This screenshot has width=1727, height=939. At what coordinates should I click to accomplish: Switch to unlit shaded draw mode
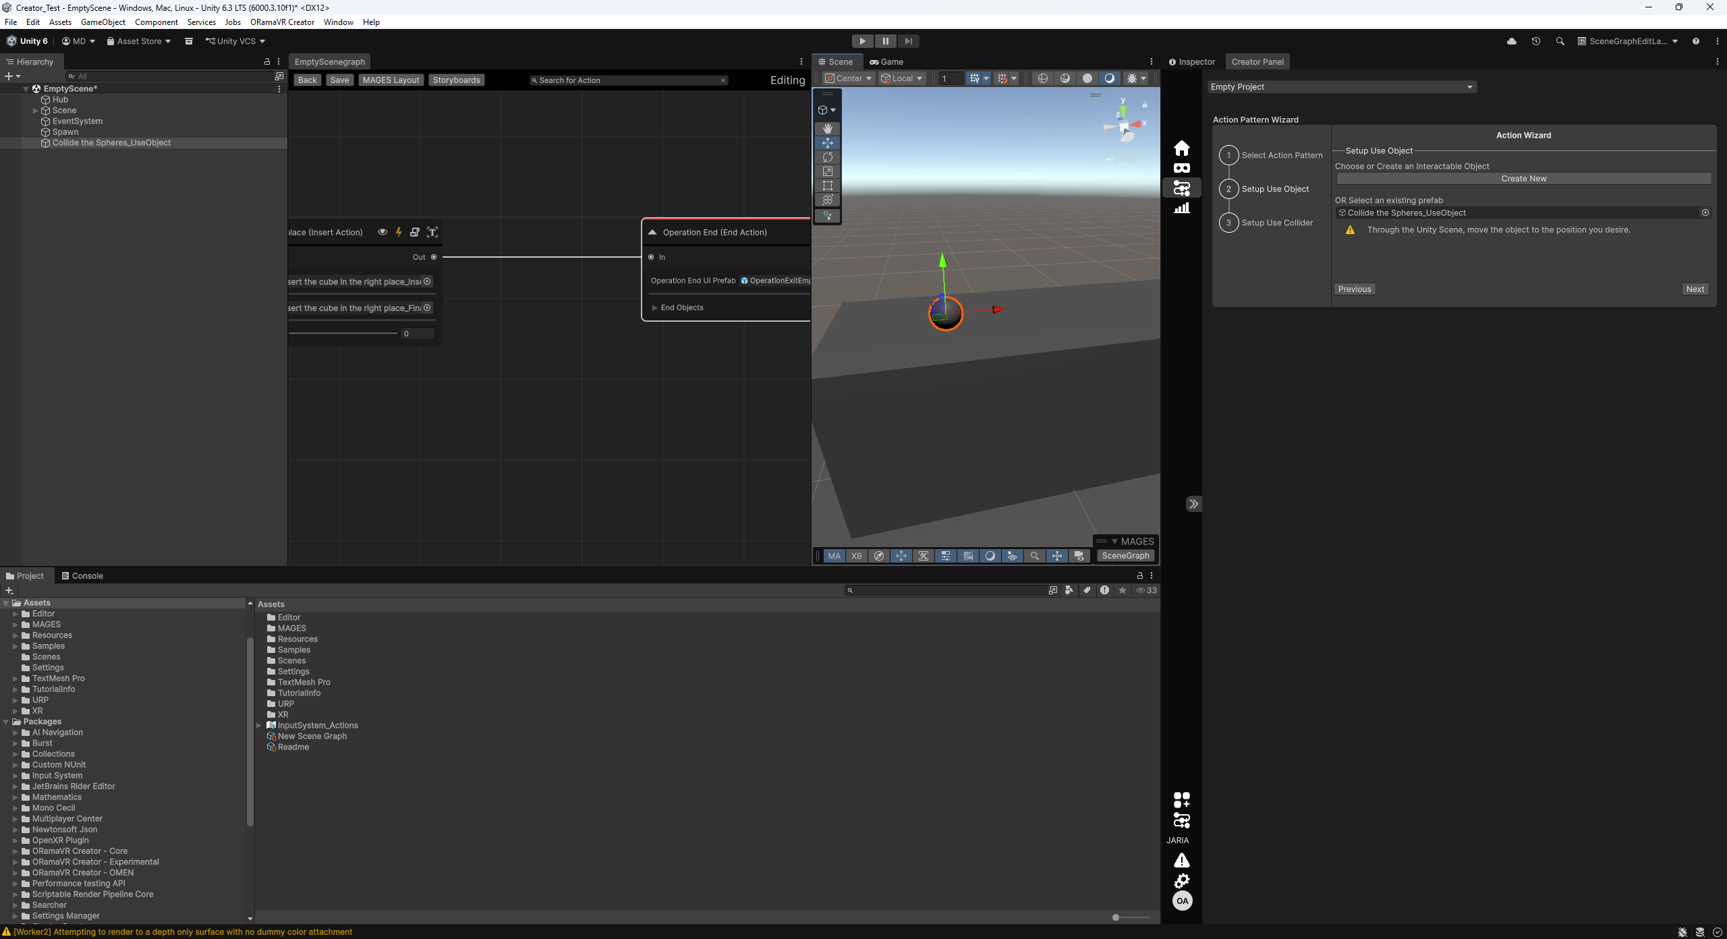point(1087,78)
